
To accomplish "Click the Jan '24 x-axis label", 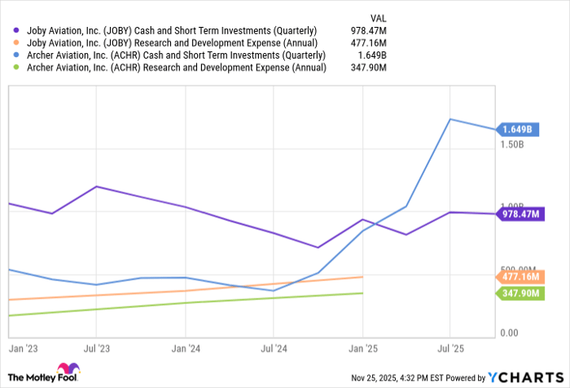I will tap(186, 348).
